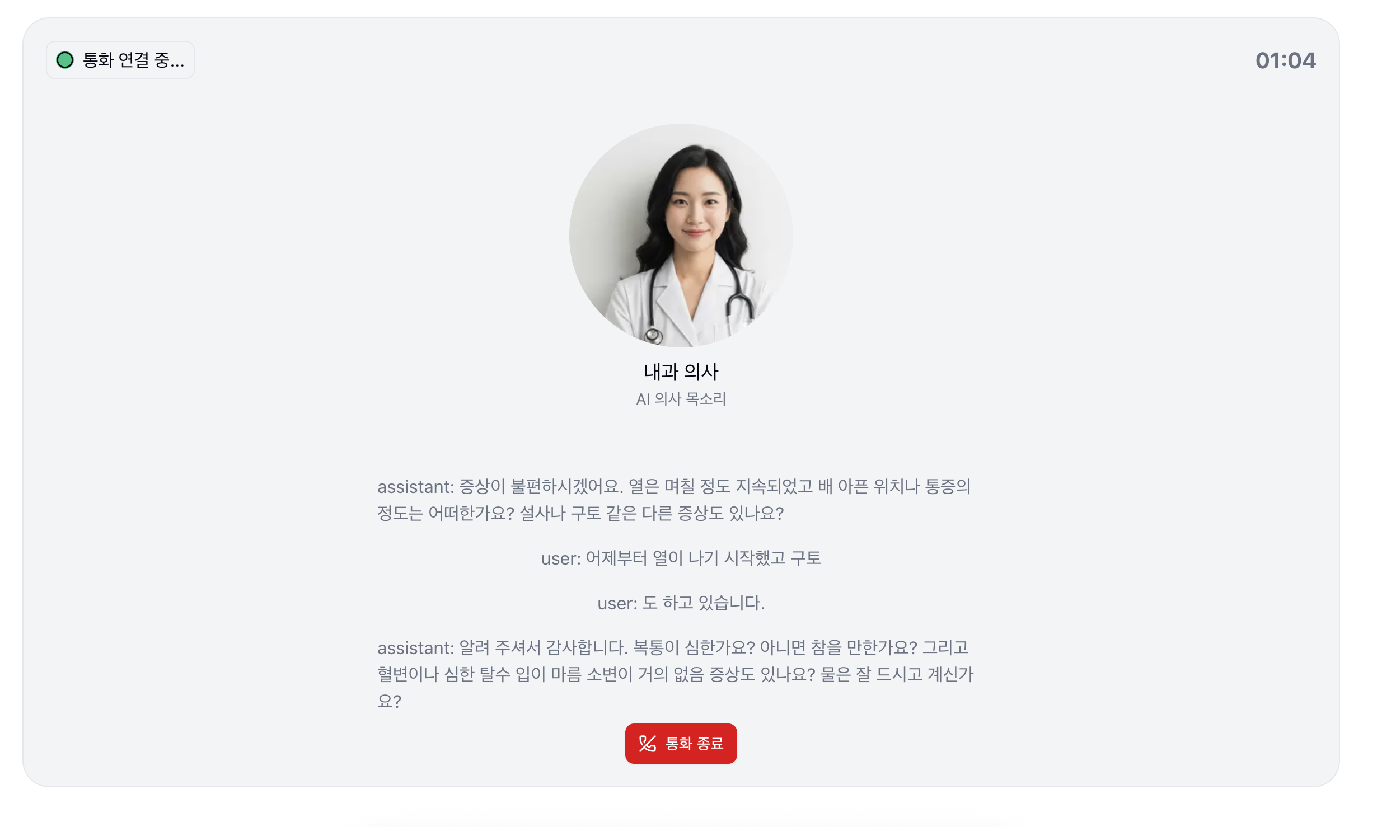Screen dimensions: 1377x827
Task: Click the second "assistant:" speaker label
Action: coord(415,648)
